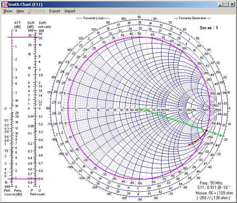Open the View menu
Screen dimensions: 237x203
click(x=20, y=11)
